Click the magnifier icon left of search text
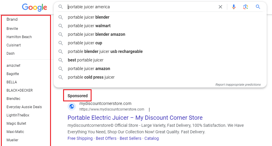This screenshot has width=272, height=146. pos(61,7)
